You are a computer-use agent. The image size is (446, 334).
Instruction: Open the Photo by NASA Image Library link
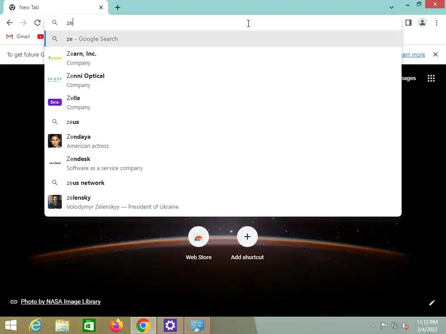pyautogui.click(x=61, y=302)
